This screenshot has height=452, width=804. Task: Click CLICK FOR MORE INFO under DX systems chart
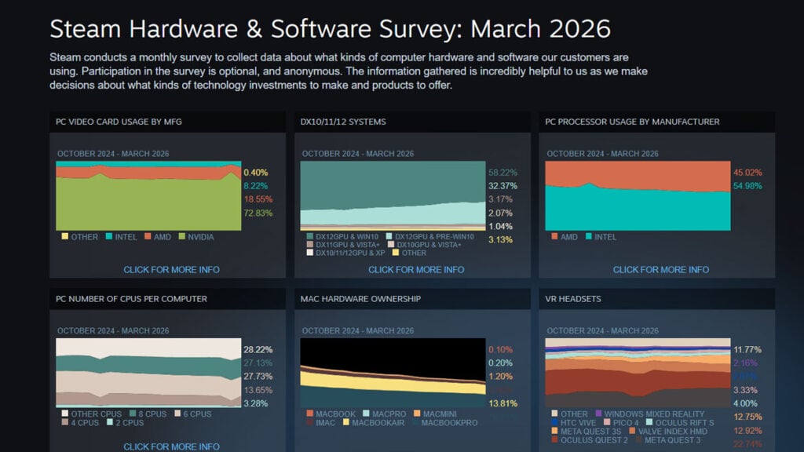(x=415, y=269)
